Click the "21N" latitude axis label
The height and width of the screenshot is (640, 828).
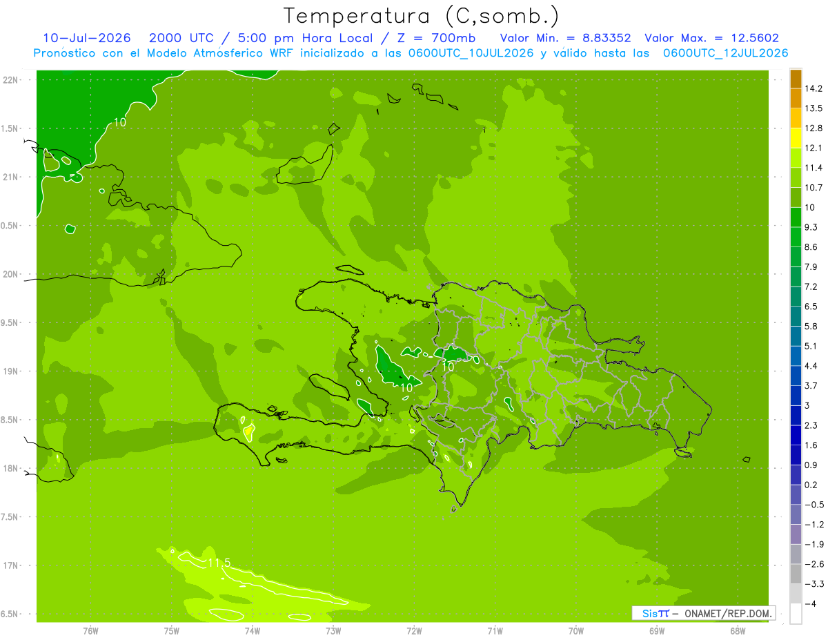click(10, 177)
